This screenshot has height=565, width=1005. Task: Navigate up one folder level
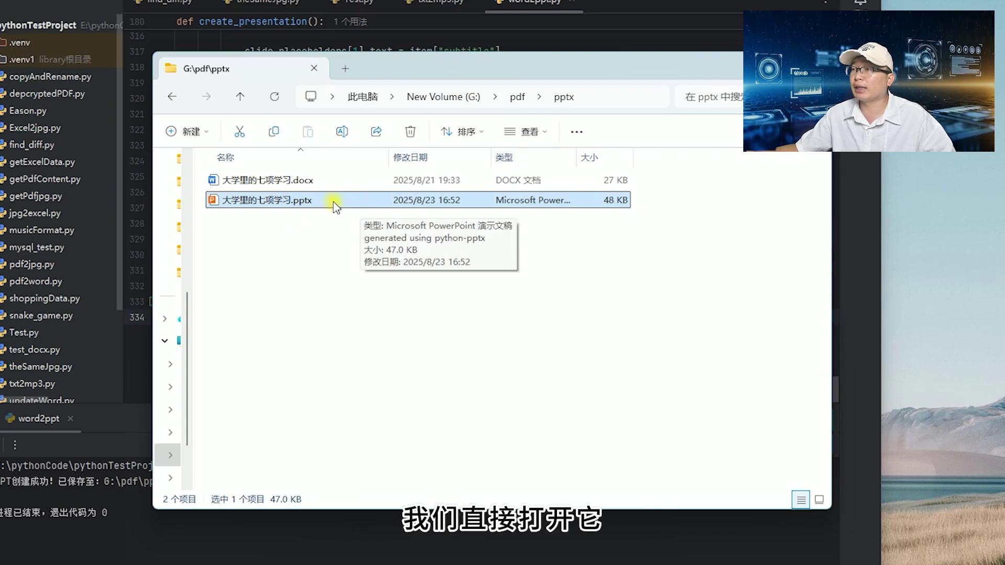coord(240,96)
